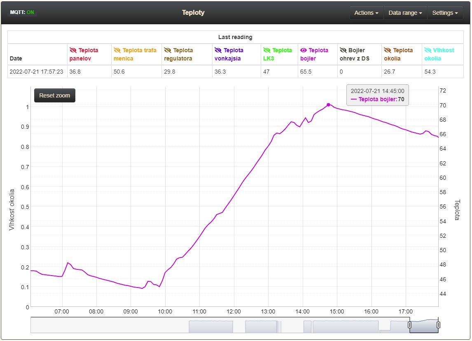Click the MQTT ON status indicator
Viewport: 472px width, 341px height.
click(x=22, y=12)
